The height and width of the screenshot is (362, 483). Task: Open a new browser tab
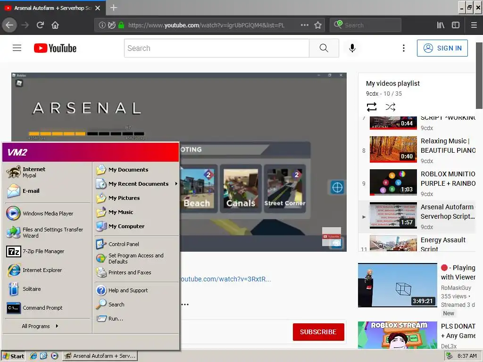coord(114,8)
